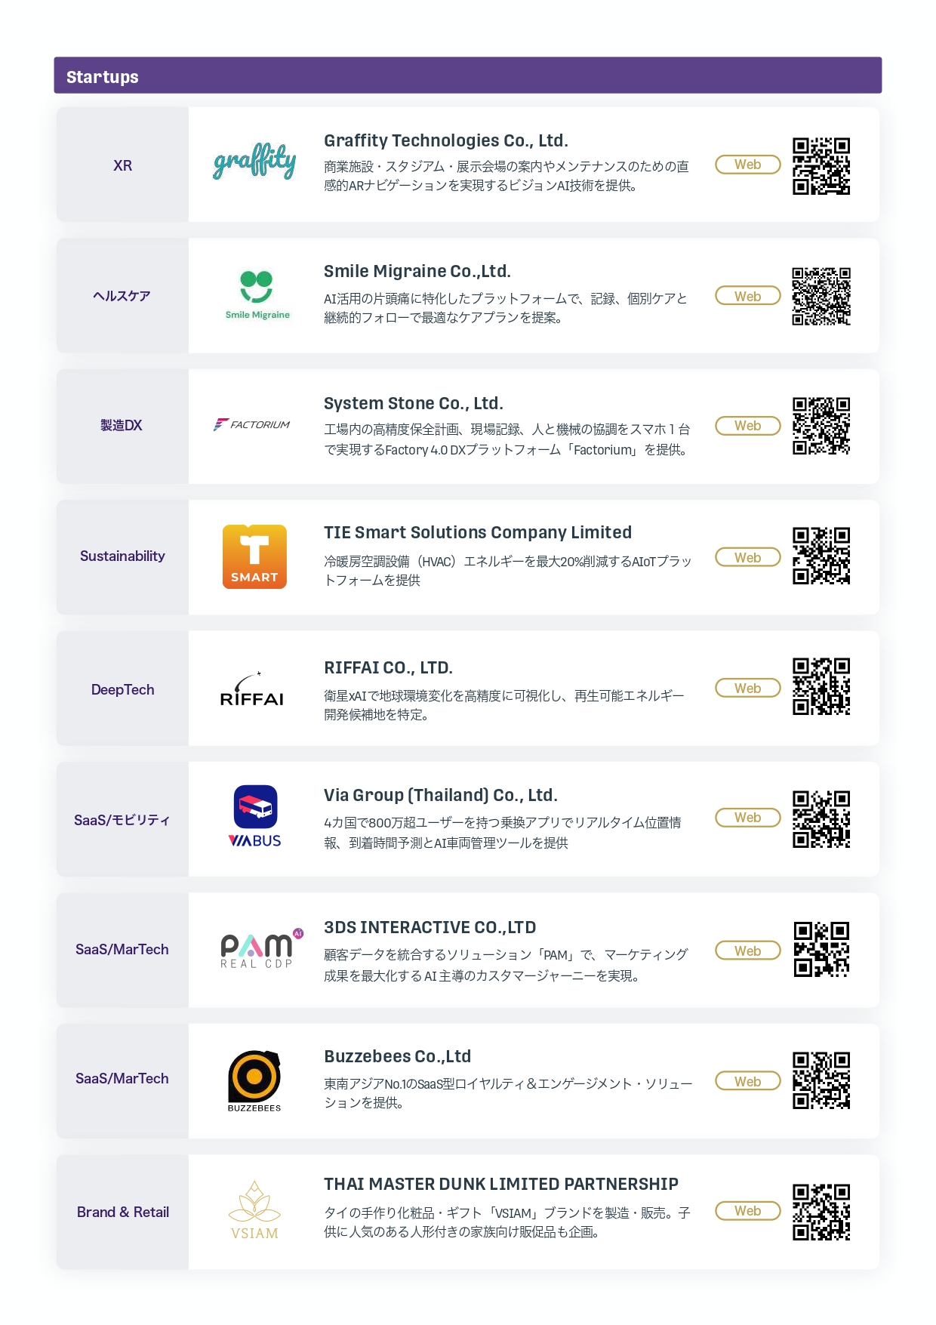Click the Graffity logo
Image resolution: width=936 pixels, height=1325 pixels.
coord(254,162)
